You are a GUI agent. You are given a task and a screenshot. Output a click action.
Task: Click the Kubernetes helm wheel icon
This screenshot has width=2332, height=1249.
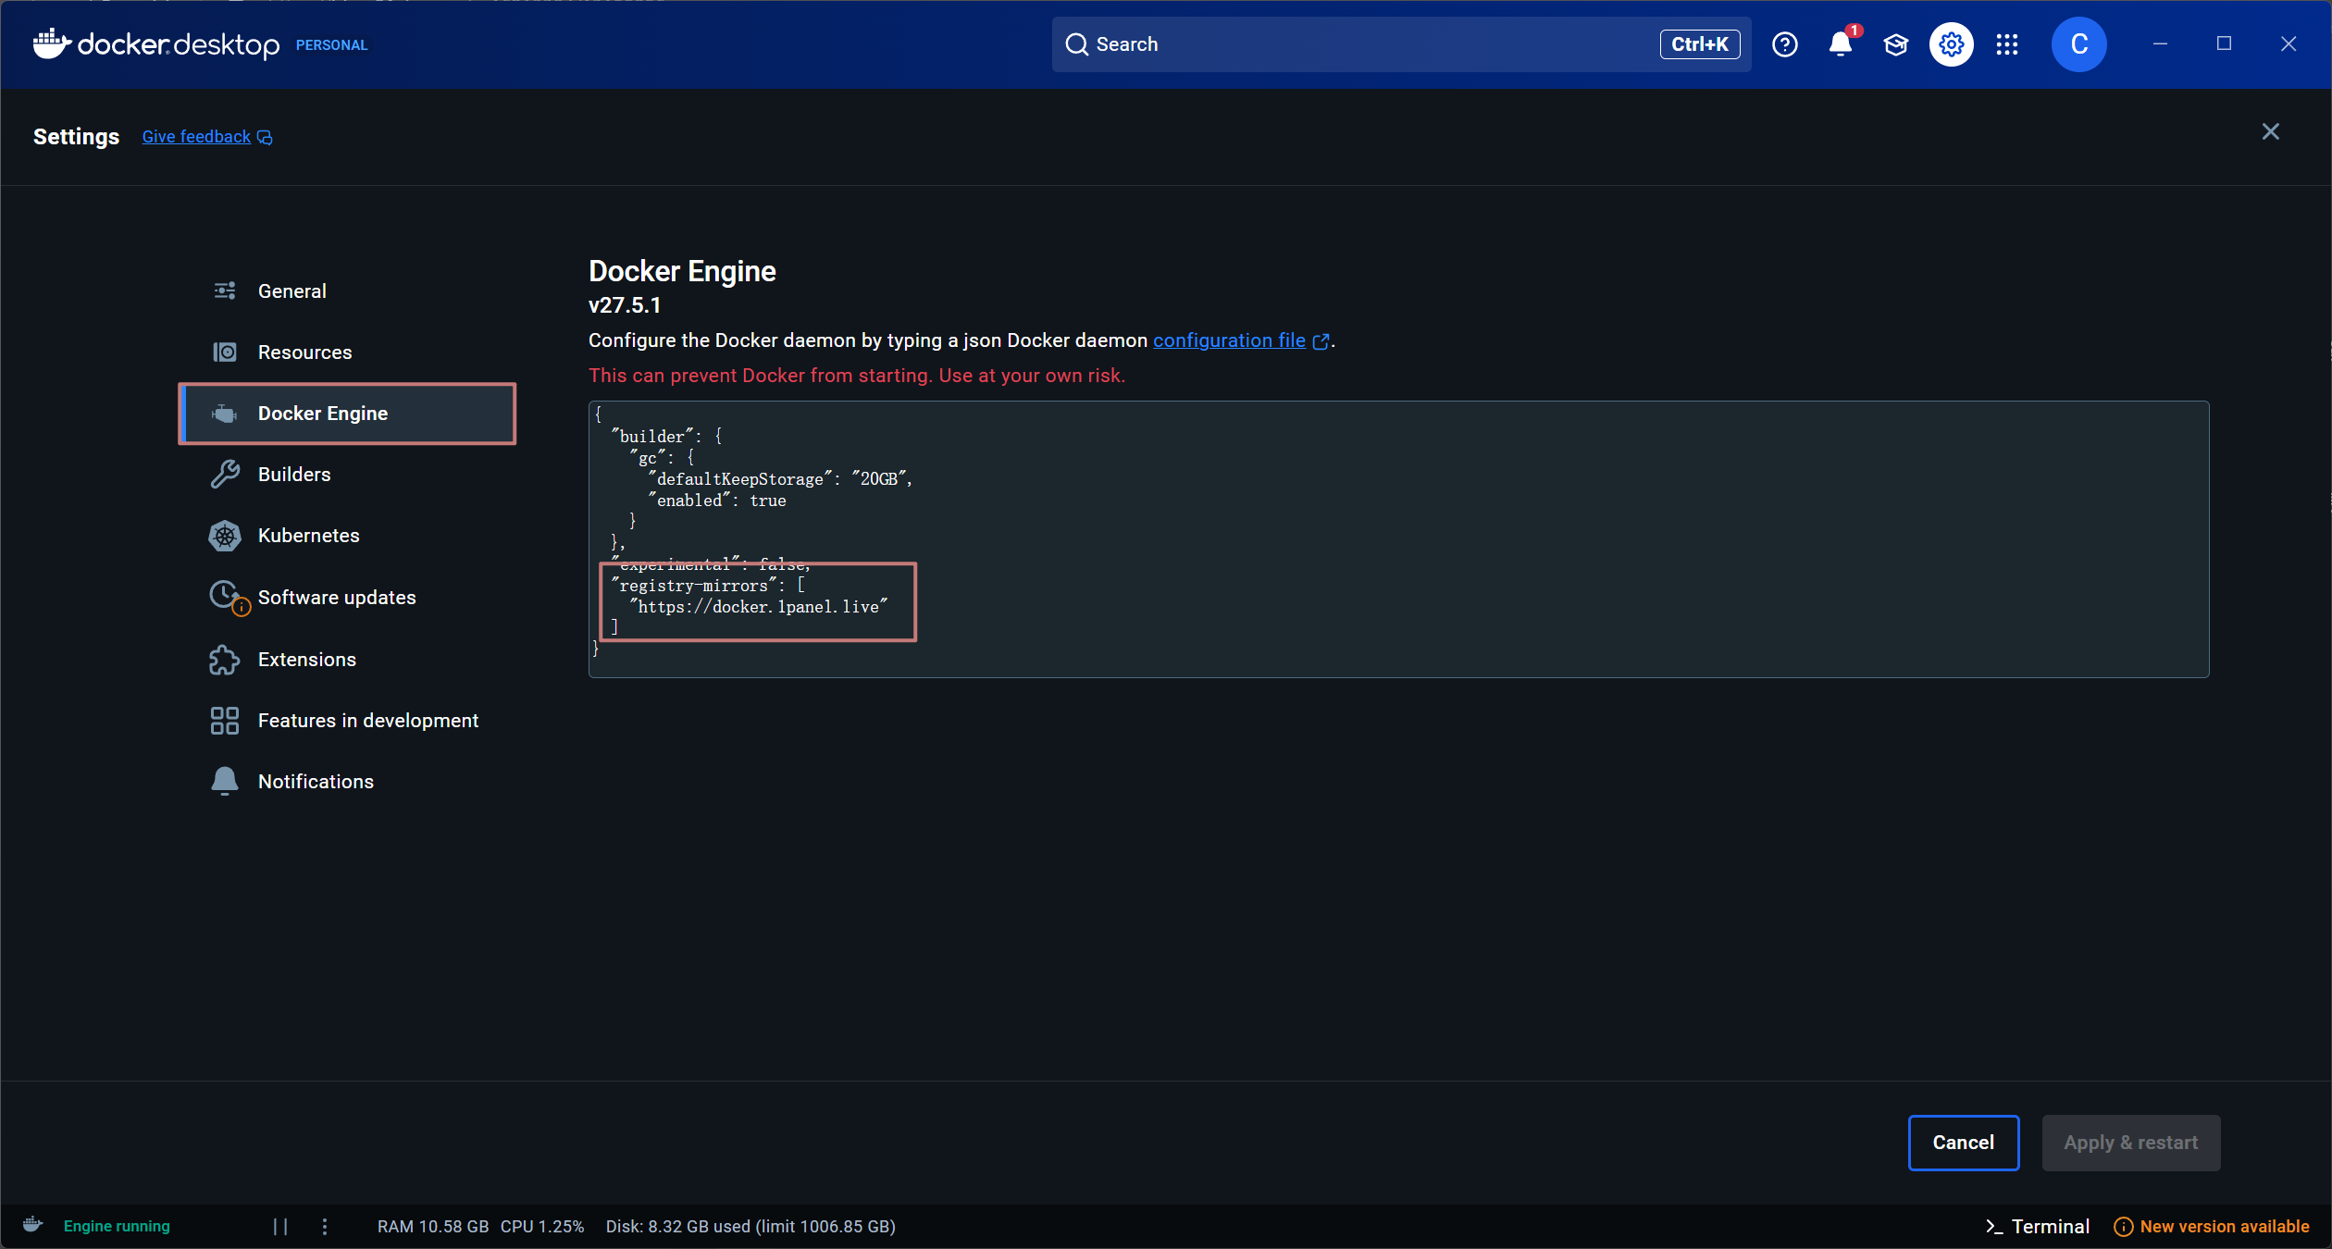tap(225, 536)
